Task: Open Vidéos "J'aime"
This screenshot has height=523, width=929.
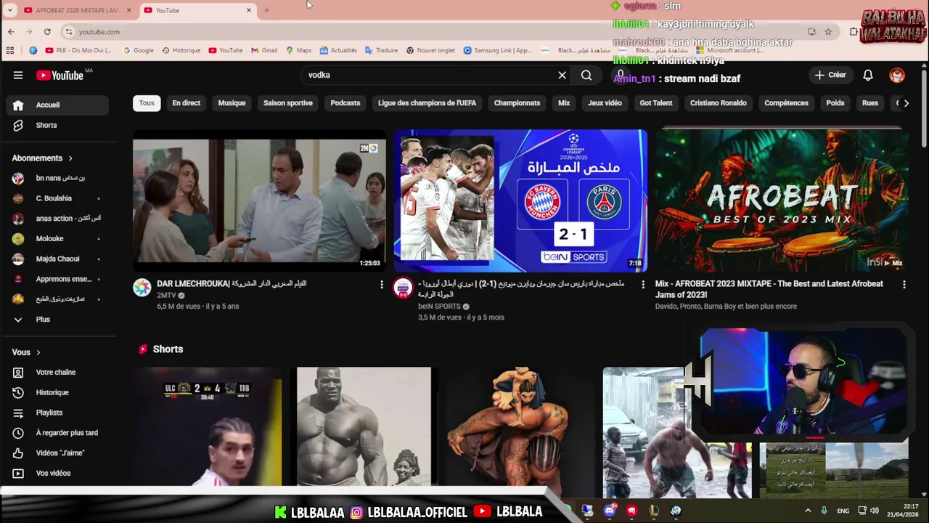Action: point(57,453)
